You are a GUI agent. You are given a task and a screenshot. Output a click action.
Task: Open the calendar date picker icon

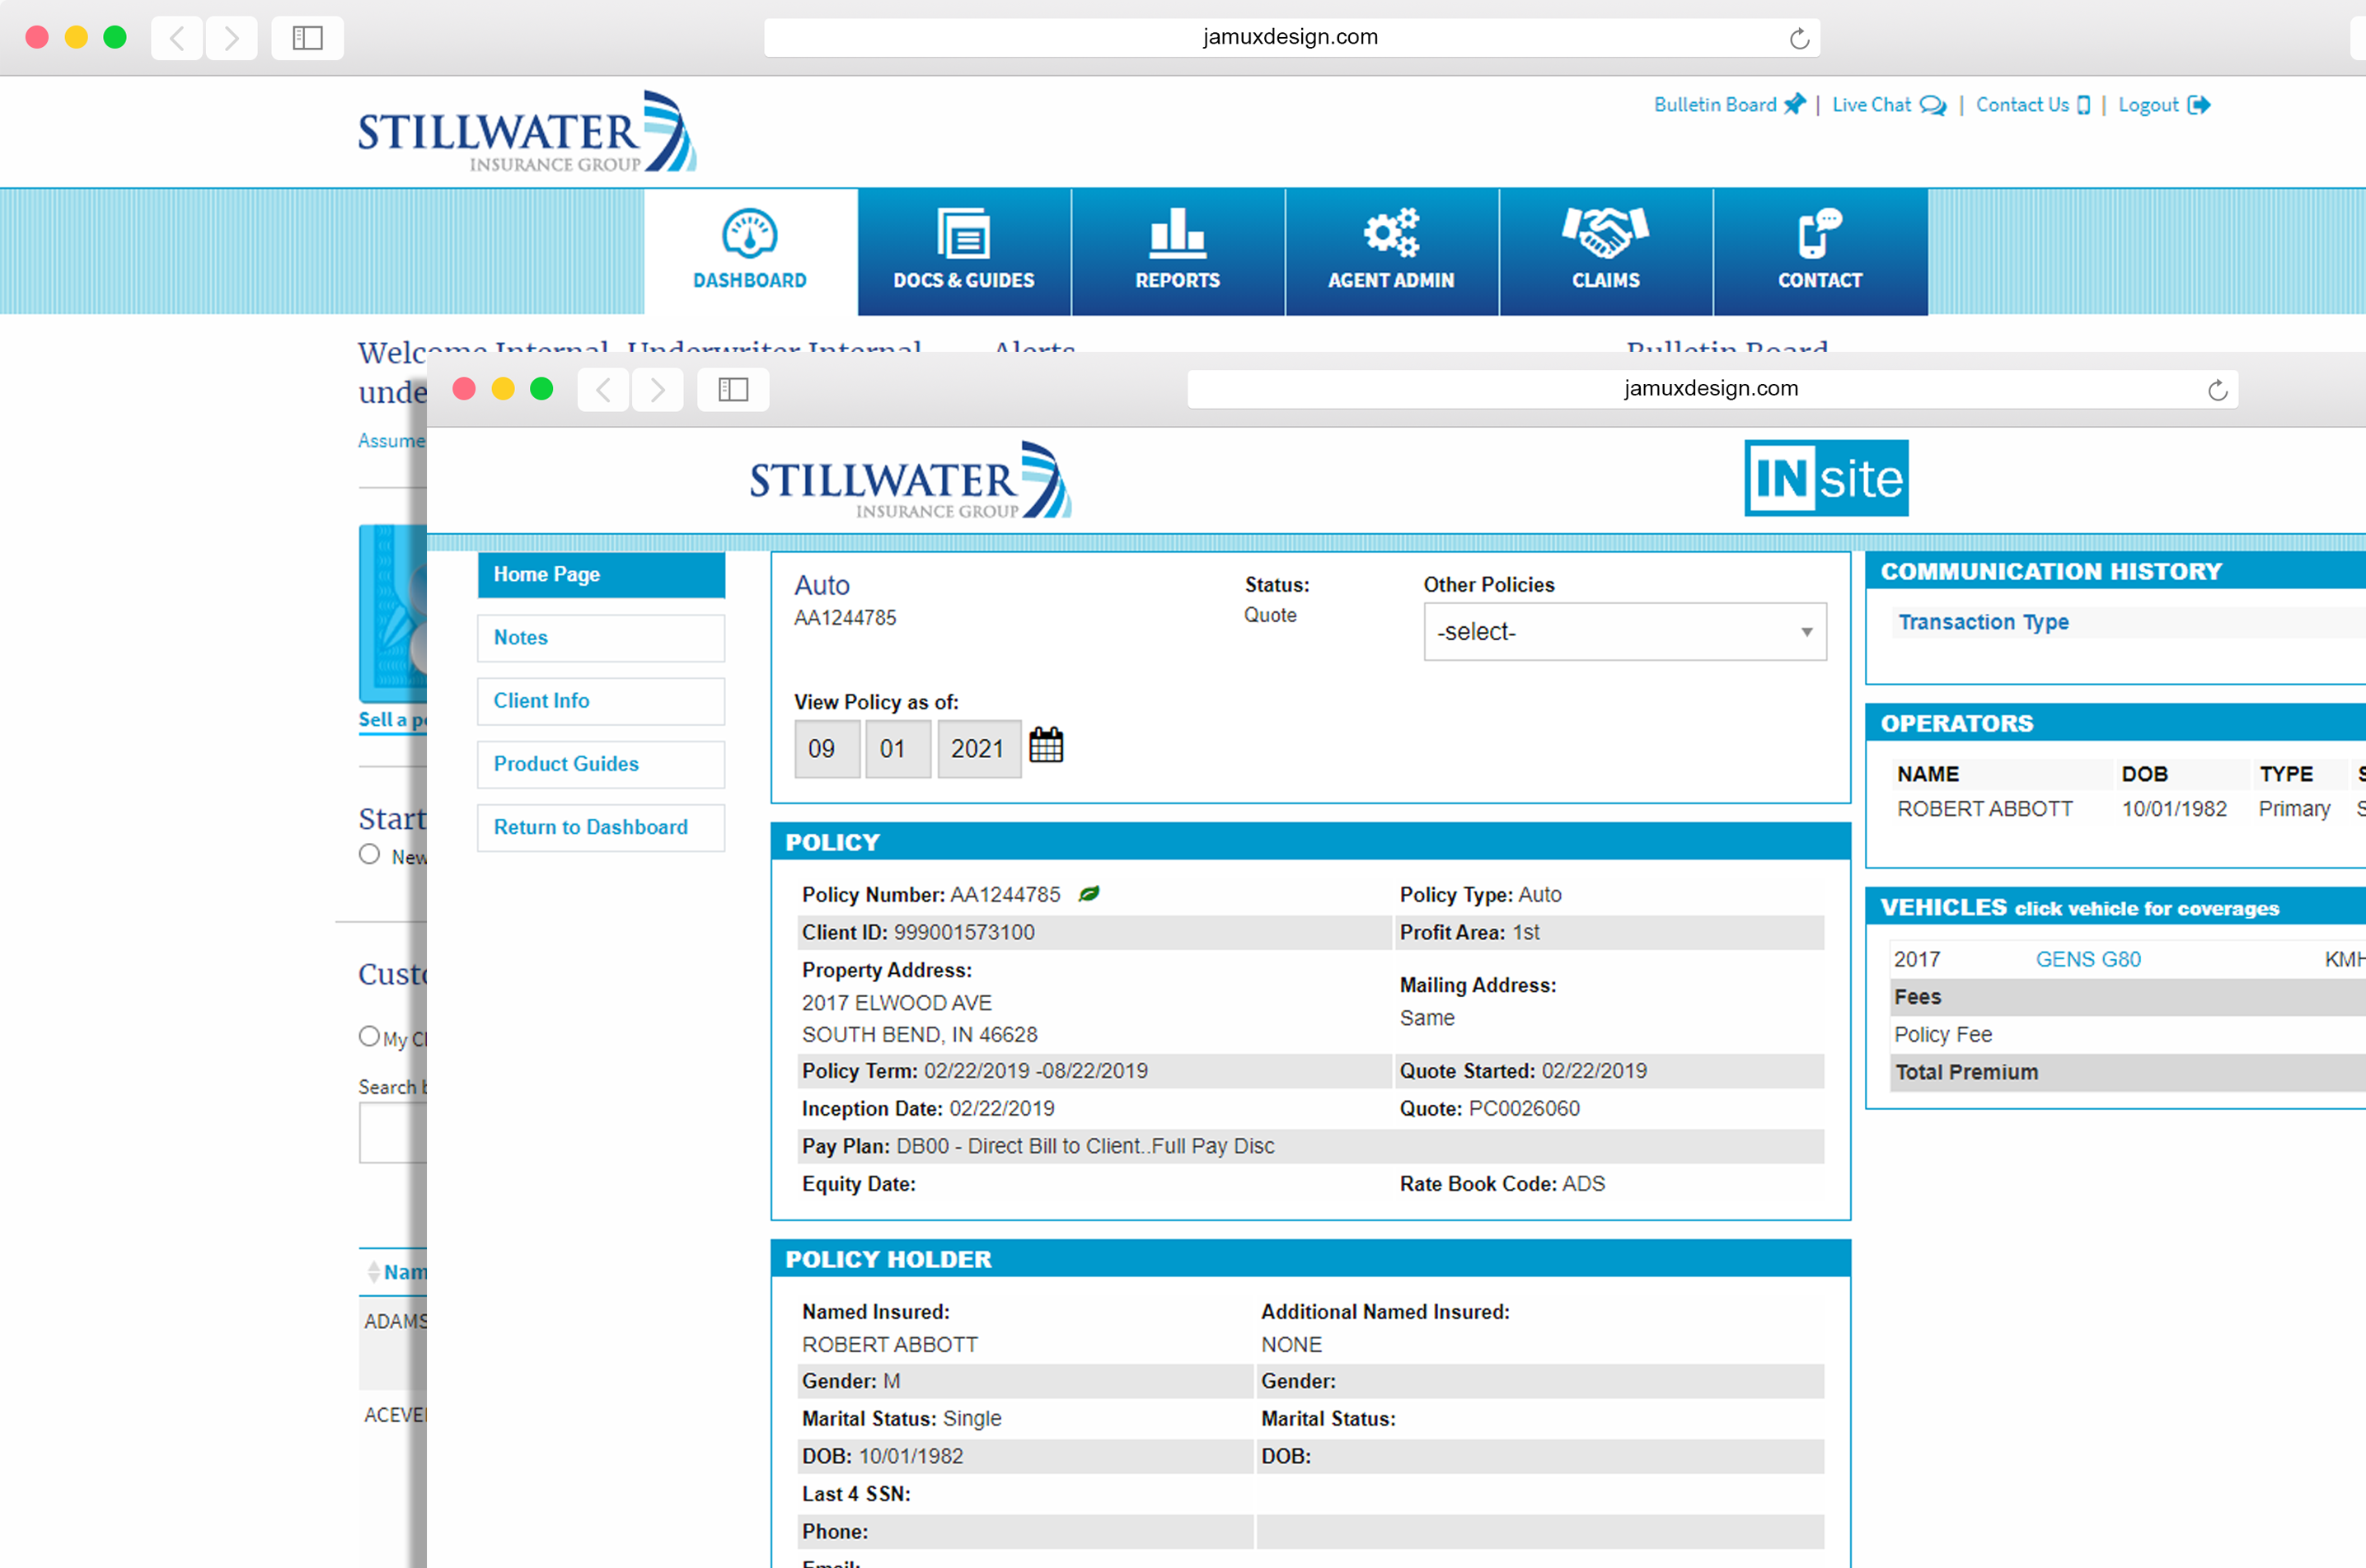pos(1046,745)
